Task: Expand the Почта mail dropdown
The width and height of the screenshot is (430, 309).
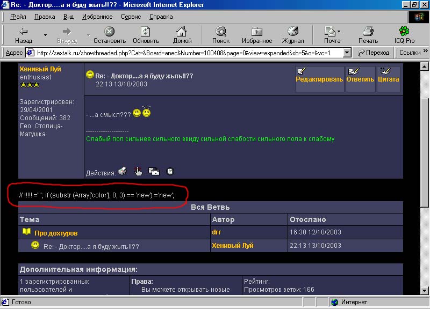Action: point(339,31)
